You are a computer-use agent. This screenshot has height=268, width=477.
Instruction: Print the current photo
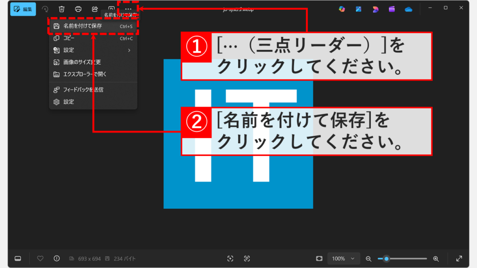tap(78, 8)
